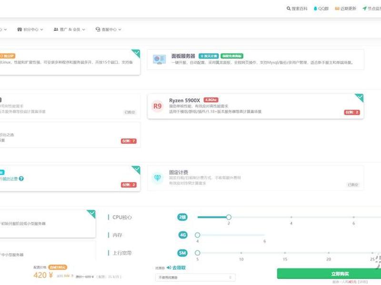Click the QQ penguin icon

(x=315, y=9)
